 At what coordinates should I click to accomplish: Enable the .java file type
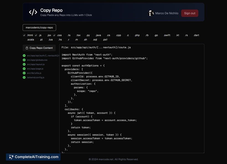coord(93,35)
